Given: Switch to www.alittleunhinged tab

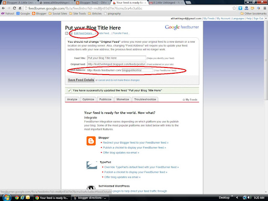Looking at the screenshot, I should tap(57, 3).
